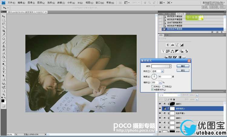Create new snapshot in History panel
The height and width of the screenshot is (137, 227).
pos(217,32)
